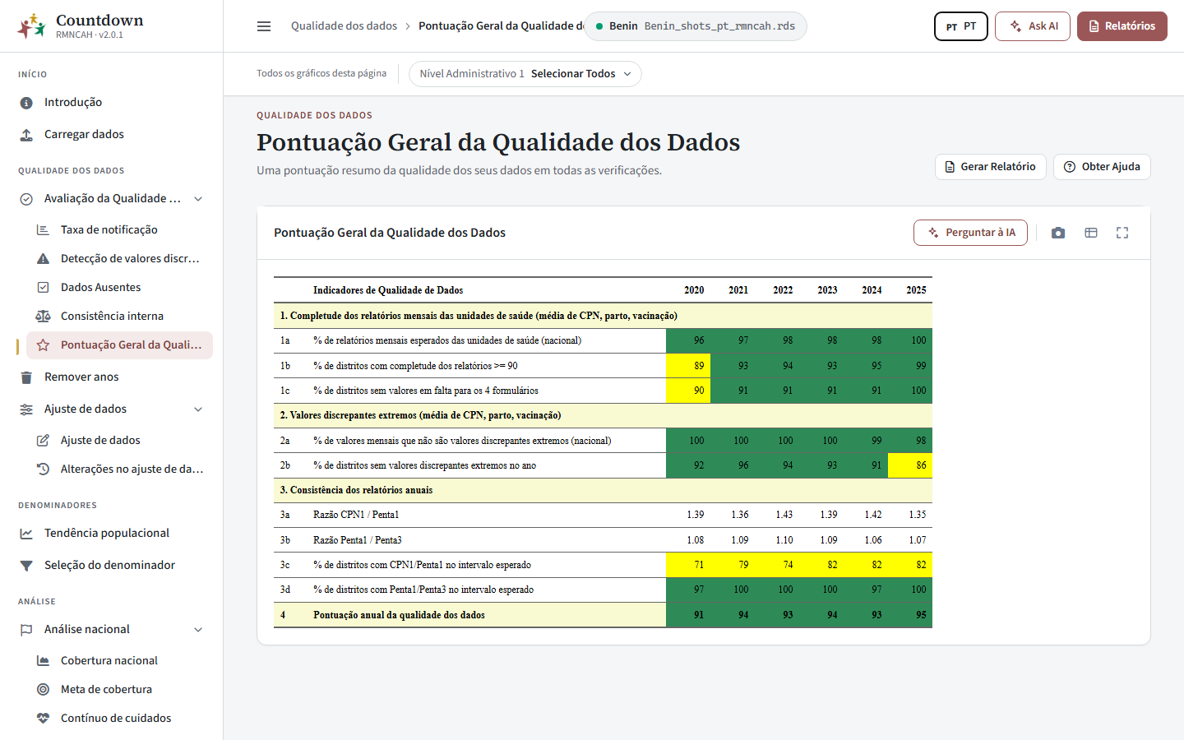The height and width of the screenshot is (740, 1184).
Task: Take a snapshot with the camera icon
Action: pyautogui.click(x=1058, y=233)
